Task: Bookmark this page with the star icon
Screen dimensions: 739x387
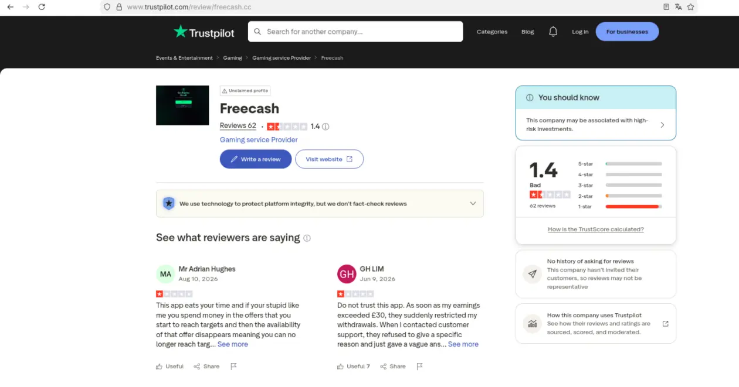Action: pos(691,7)
